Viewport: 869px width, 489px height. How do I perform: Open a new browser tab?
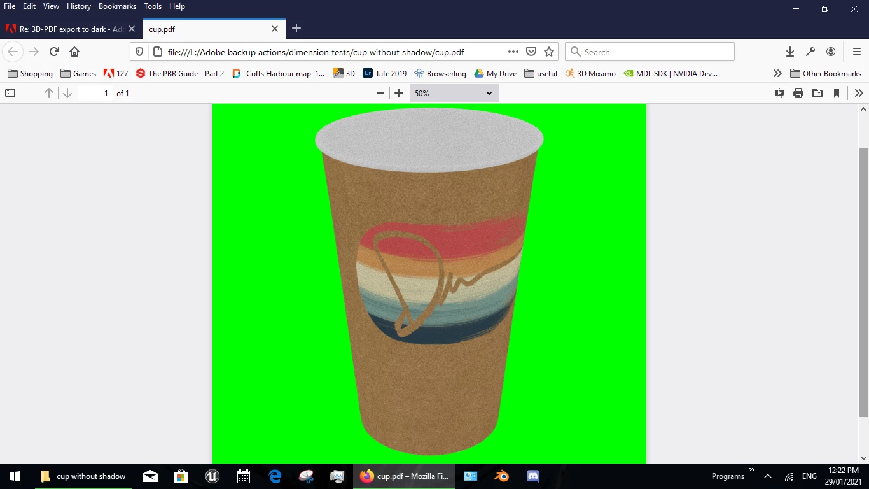point(296,29)
